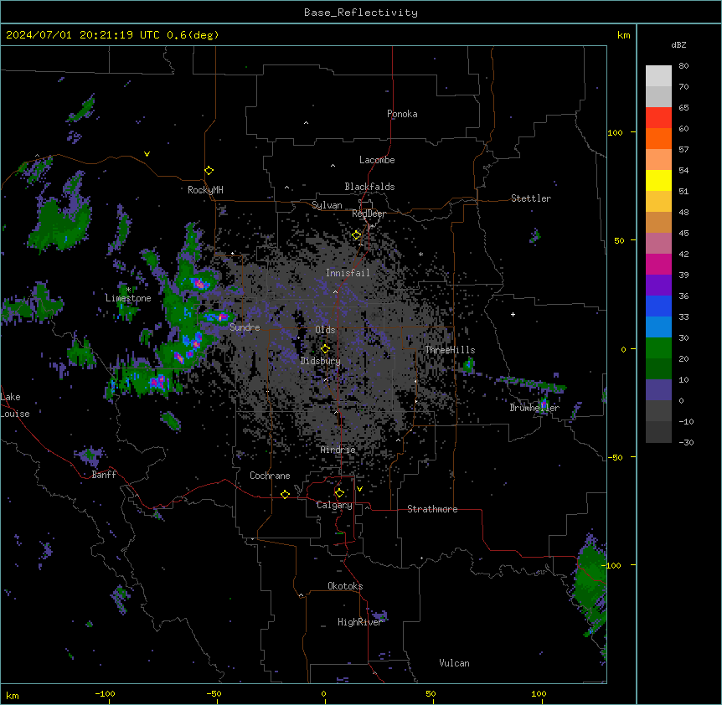Pick the magenta 39–42 dBZ legend swatch
The width and height of the screenshot is (722, 705).
click(658, 264)
